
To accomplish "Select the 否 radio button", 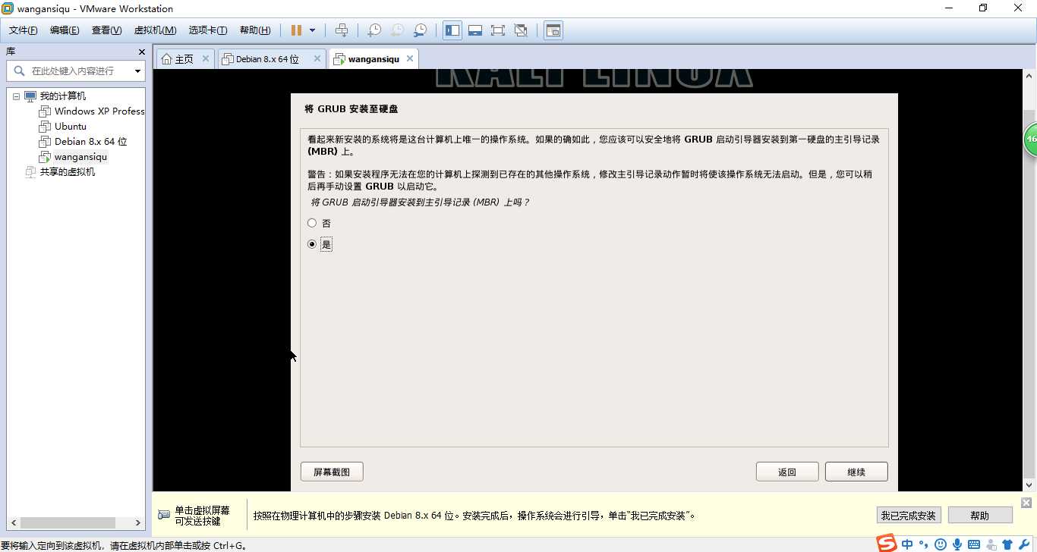I will pos(312,223).
